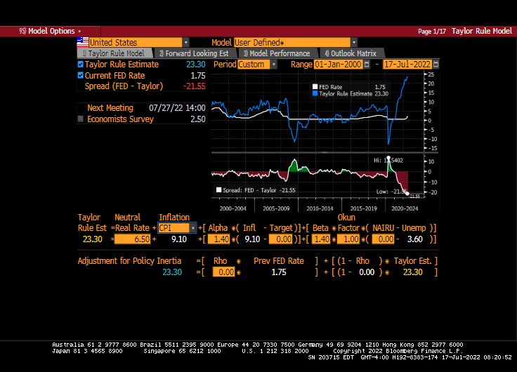Expand the Model User Defined dropdown

(353, 42)
